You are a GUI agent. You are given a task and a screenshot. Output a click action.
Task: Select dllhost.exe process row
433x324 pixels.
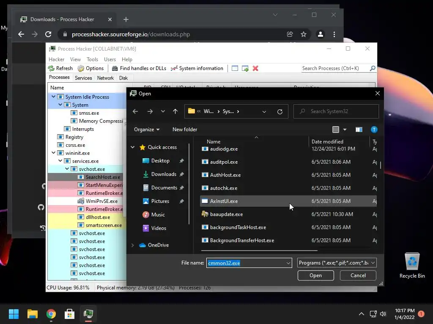click(87, 217)
